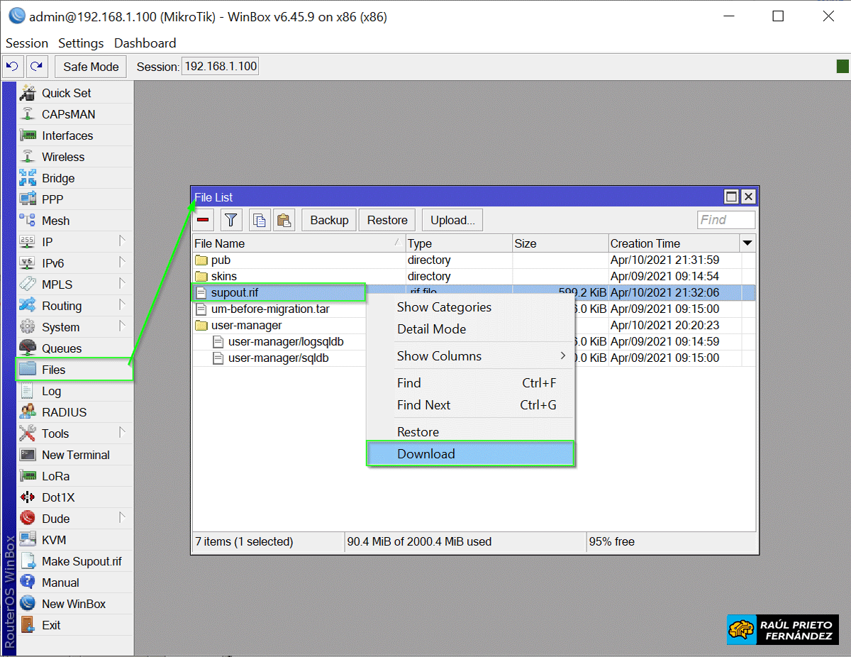Click the undo arrow icon
The width and height of the screenshot is (851, 657).
(13, 67)
